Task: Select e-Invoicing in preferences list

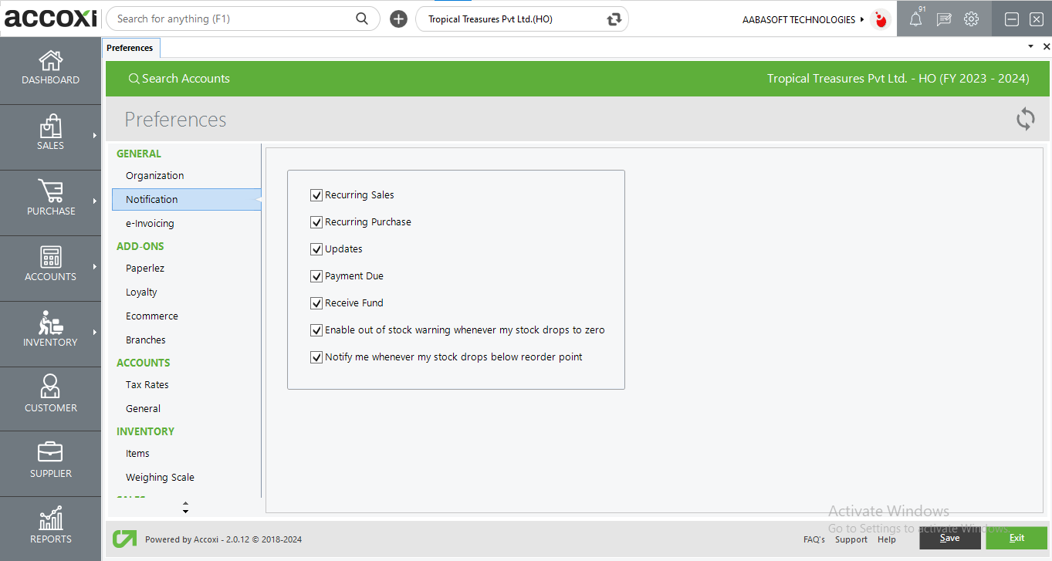Action: coord(150,224)
